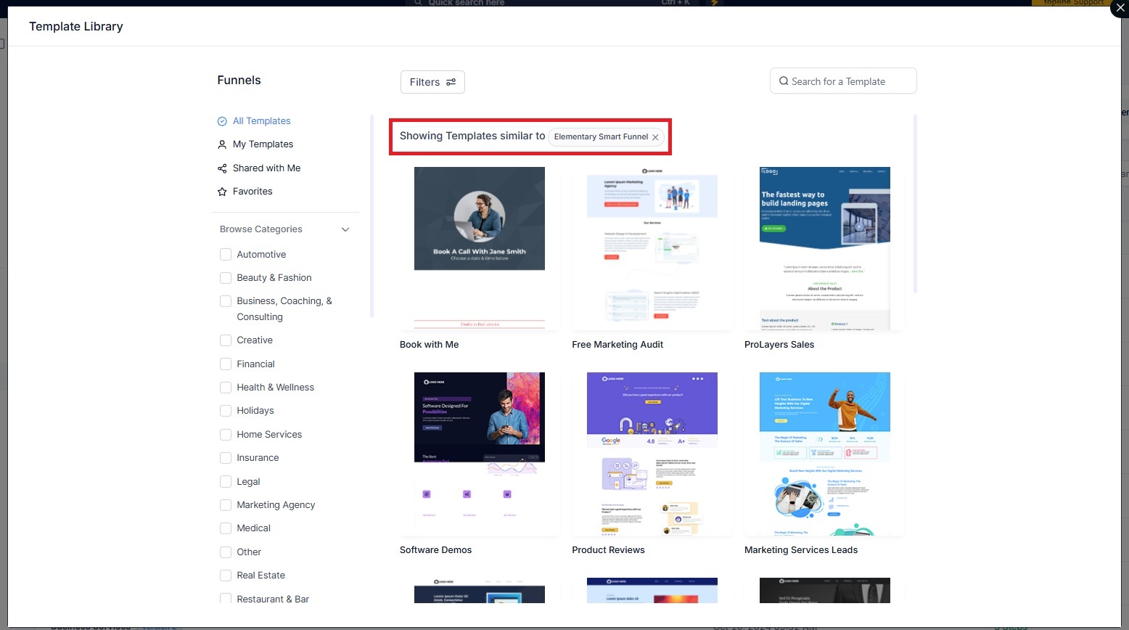Open the Product Reviews template thumbnail
Screen dimensions: 1129x630
tap(652, 454)
